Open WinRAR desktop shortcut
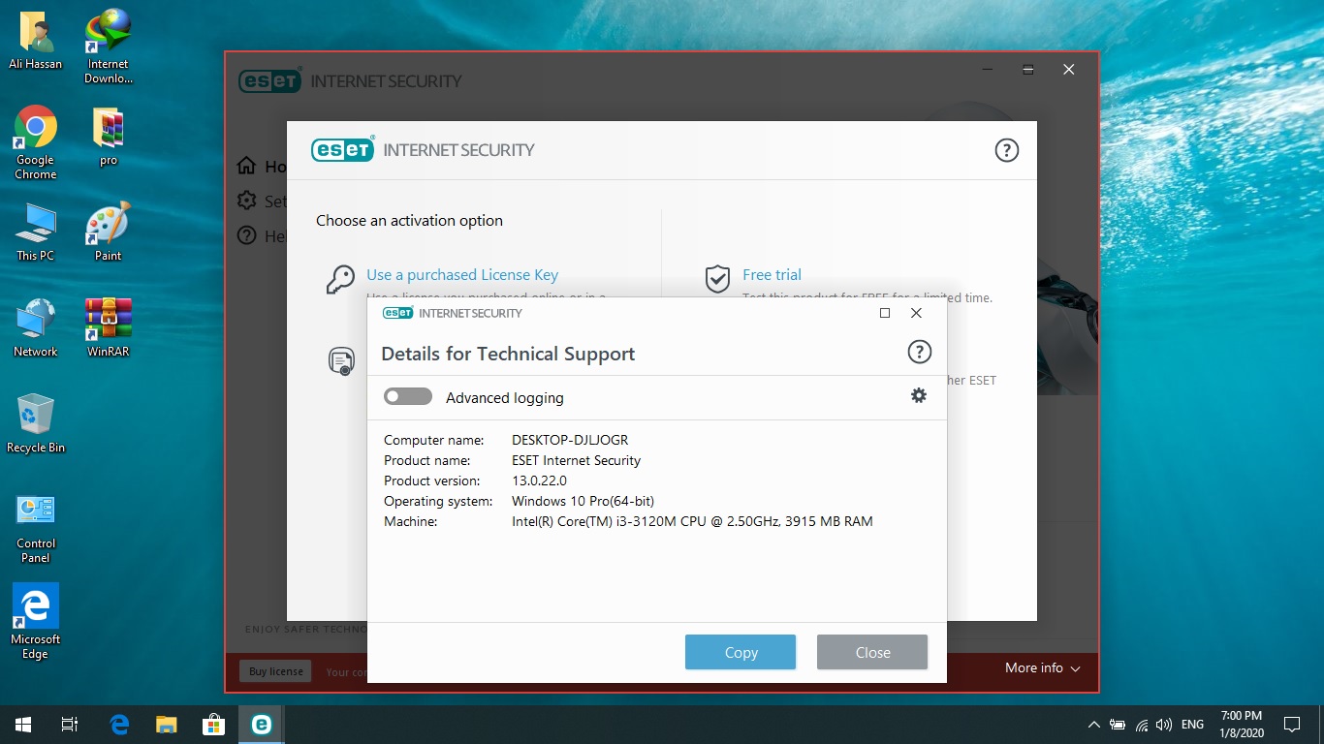This screenshot has height=744, width=1324. point(109,327)
